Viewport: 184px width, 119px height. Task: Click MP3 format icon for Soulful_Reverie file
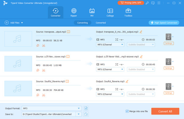[168, 87]
